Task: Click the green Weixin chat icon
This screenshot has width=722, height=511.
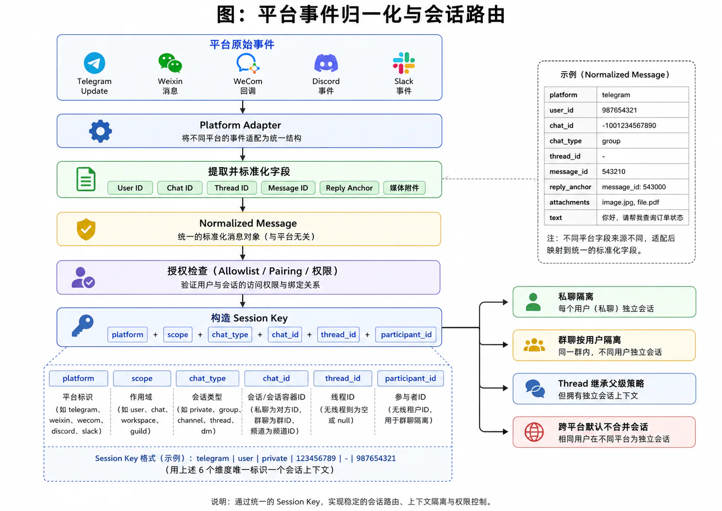Action: pos(170,63)
